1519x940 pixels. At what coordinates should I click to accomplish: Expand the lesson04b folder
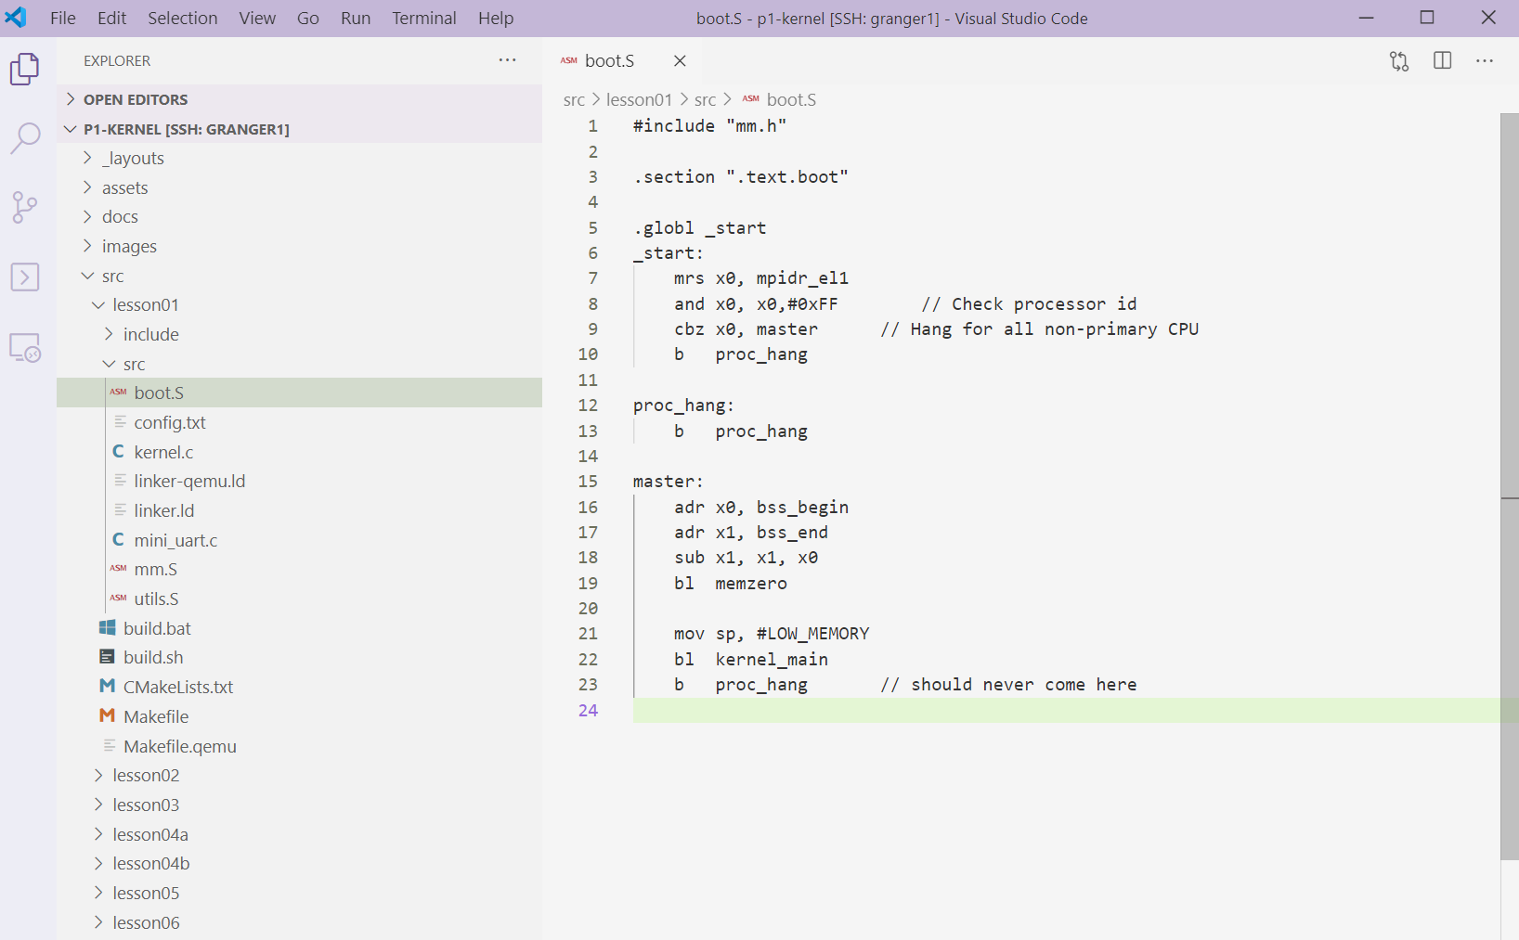[x=299, y=864]
